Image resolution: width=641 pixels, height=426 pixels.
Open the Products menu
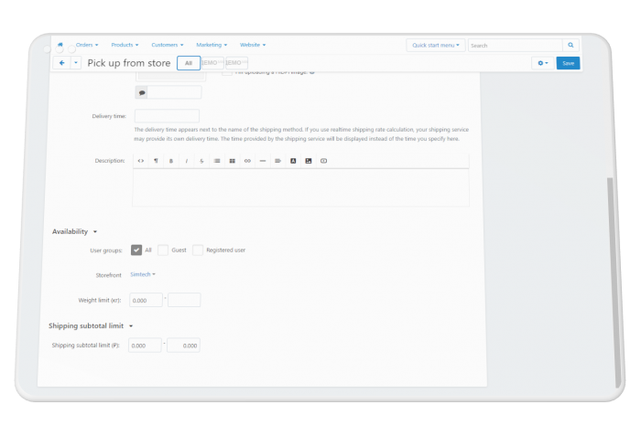click(125, 45)
